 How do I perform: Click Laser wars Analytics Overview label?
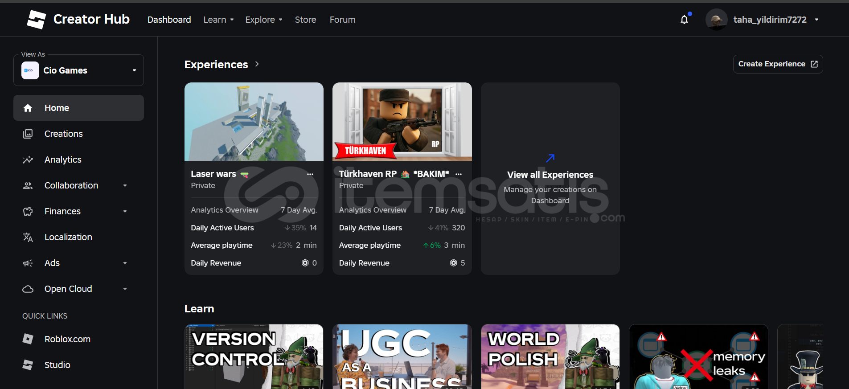pos(225,210)
